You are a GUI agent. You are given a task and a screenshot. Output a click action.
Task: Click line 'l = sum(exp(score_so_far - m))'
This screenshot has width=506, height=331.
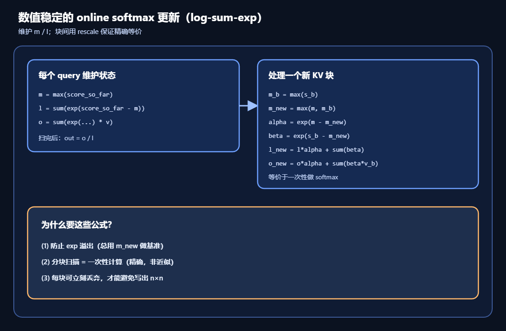point(92,108)
